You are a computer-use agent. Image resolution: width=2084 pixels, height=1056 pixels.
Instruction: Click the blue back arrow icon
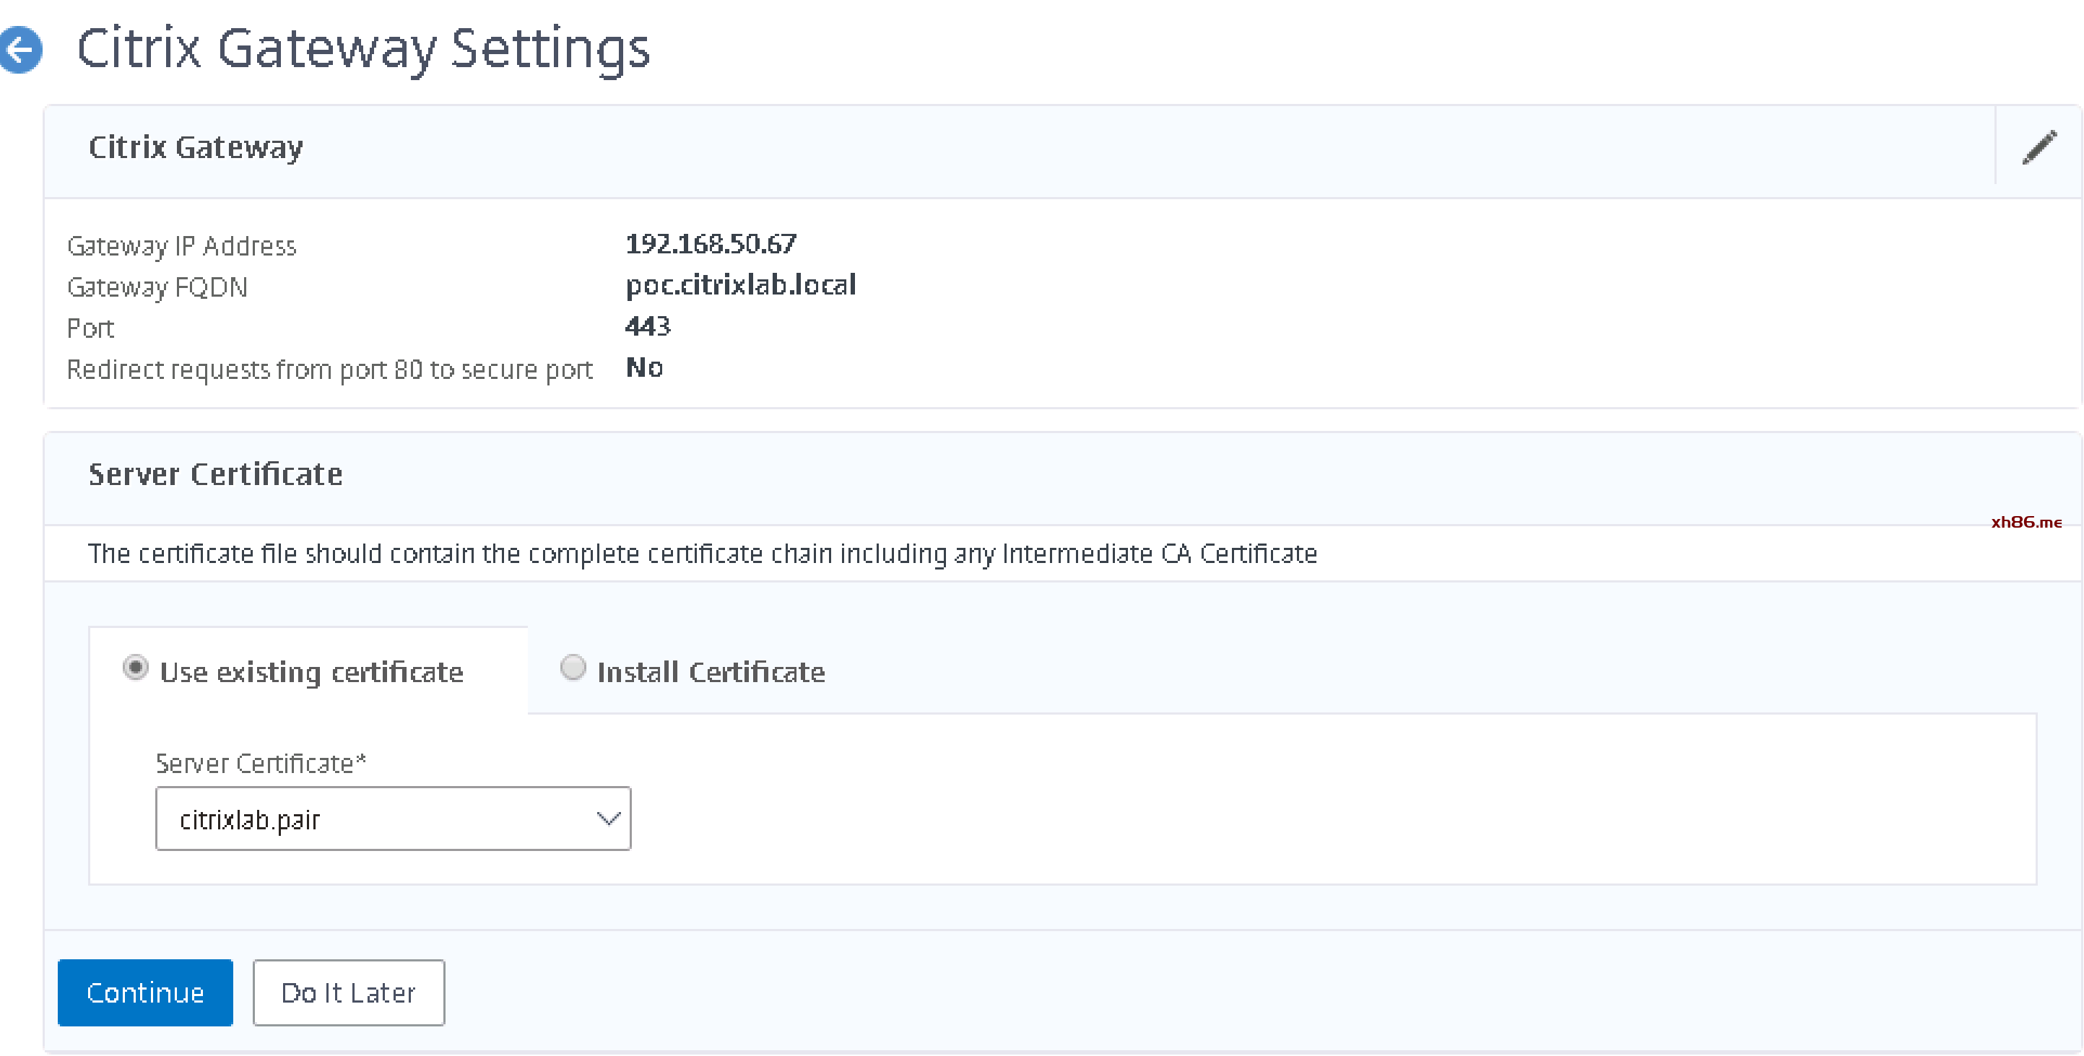21,50
